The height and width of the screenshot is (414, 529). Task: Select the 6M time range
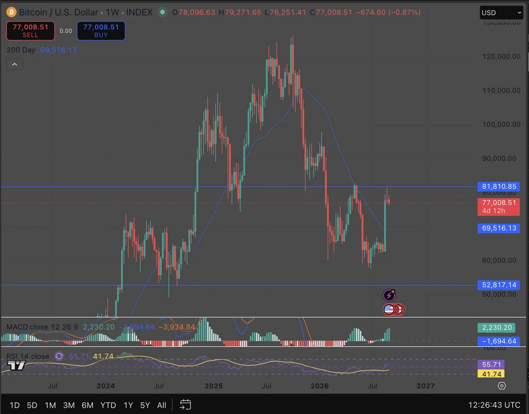point(87,405)
